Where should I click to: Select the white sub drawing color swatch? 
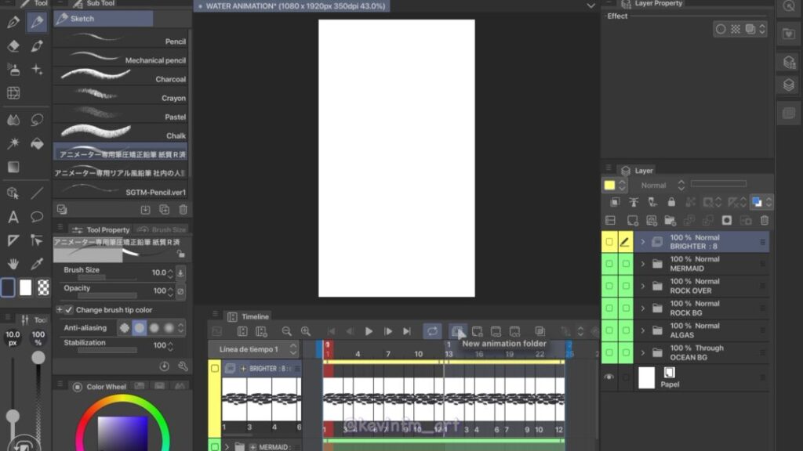(26, 288)
